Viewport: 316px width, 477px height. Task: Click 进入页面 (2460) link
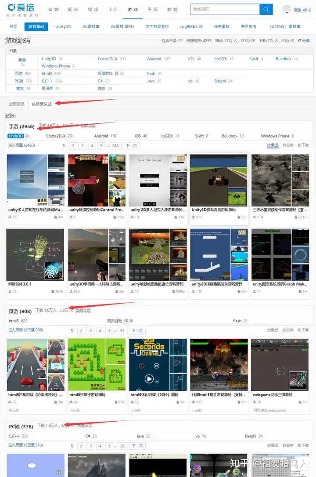21,145
